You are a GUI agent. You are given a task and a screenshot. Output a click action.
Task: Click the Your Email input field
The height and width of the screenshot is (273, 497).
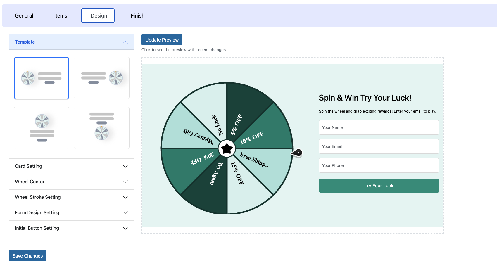(x=379, y=146)
